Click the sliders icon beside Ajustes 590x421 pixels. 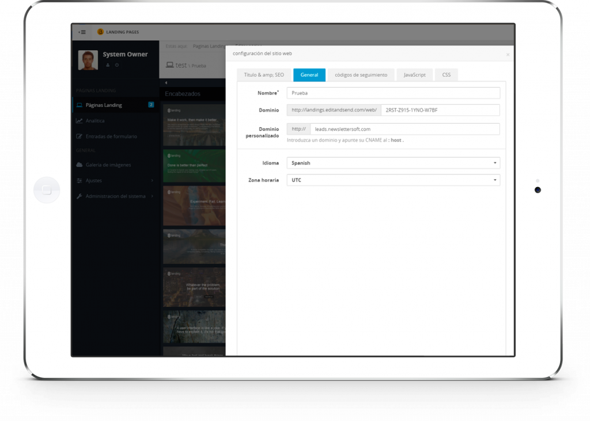pos(80,181)
